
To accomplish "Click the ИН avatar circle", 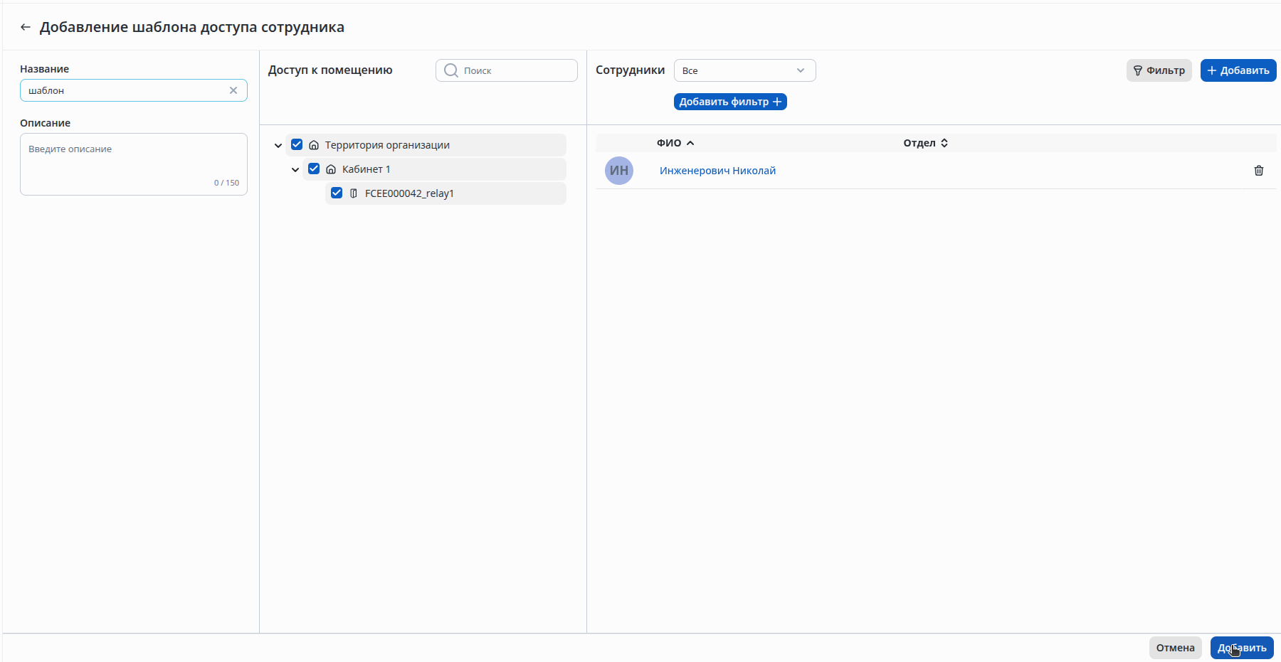I will click(619, 171).
